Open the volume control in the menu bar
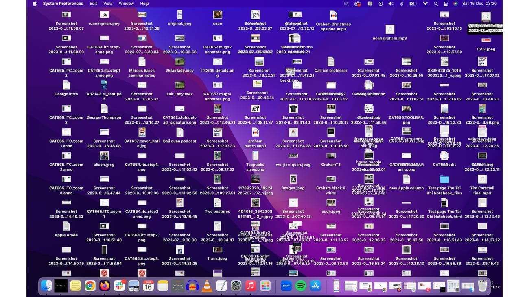The image size is (529, 297). click(x=391, y=3)
